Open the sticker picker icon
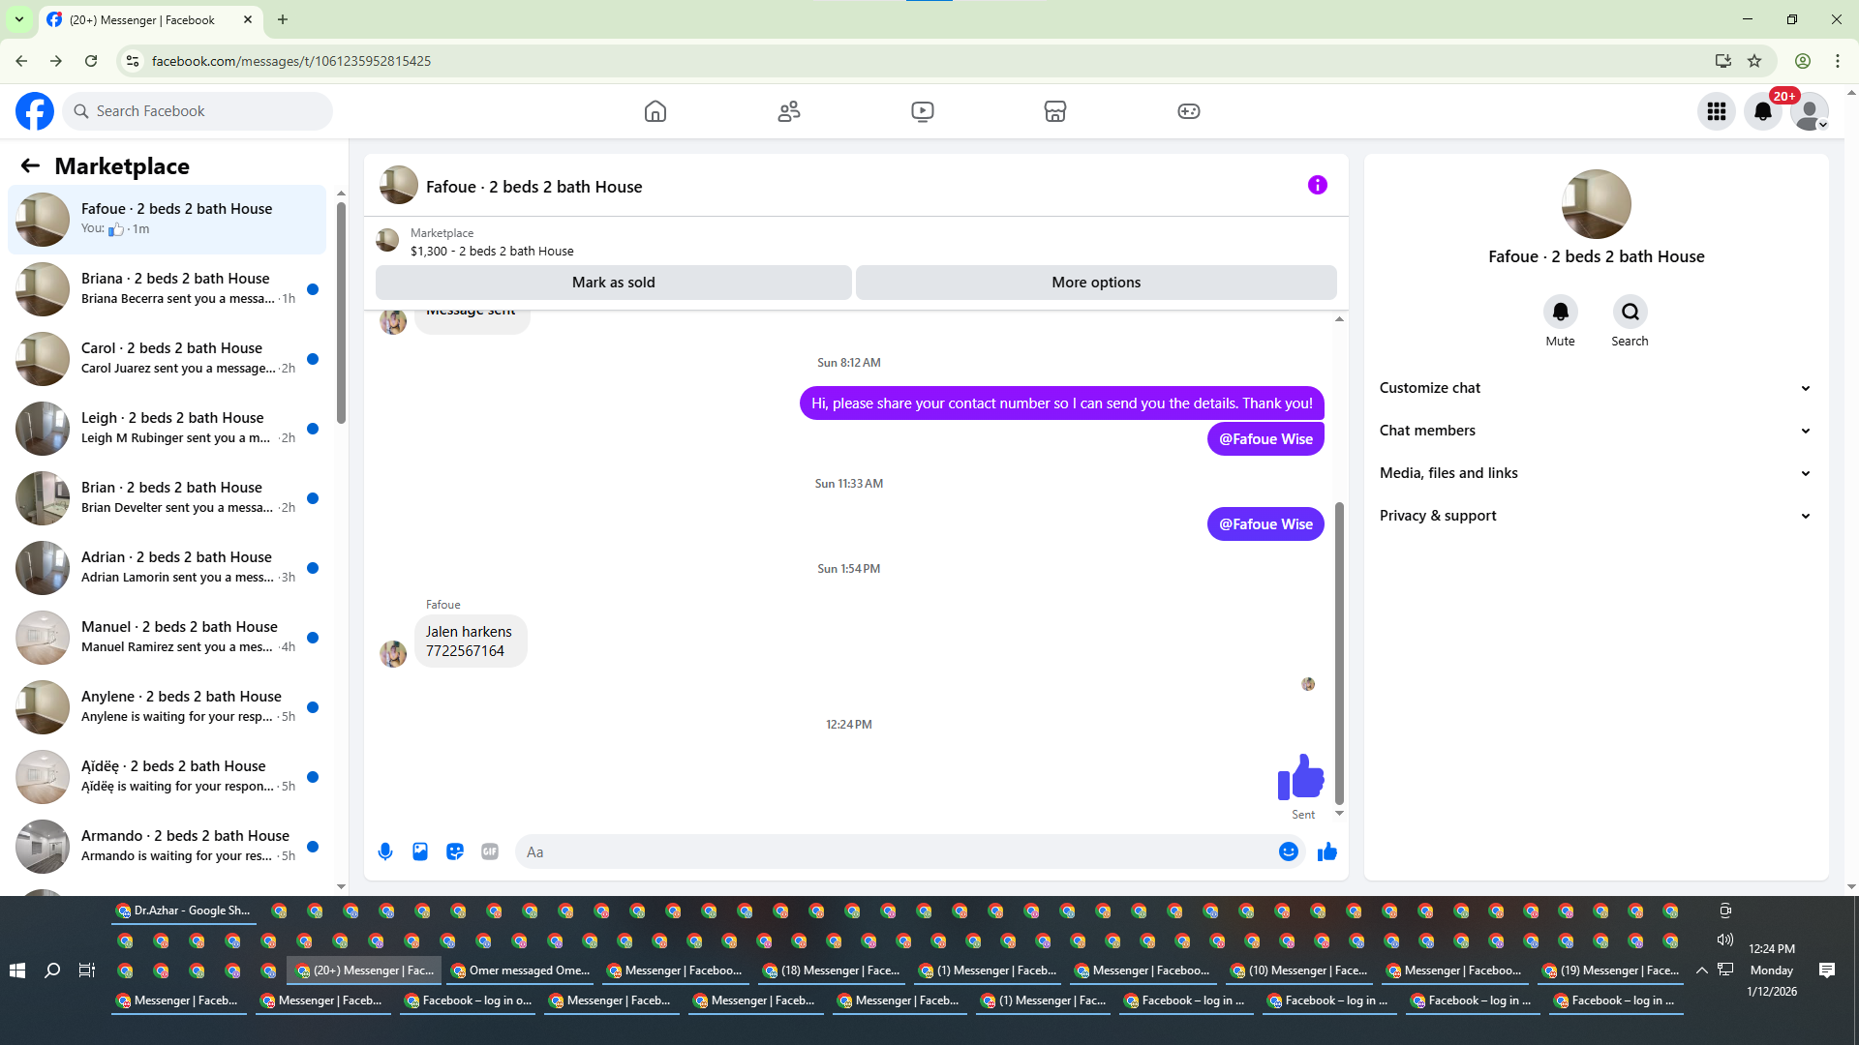This screenshot has width=1859, height=1045. click(x=455, y=851)
